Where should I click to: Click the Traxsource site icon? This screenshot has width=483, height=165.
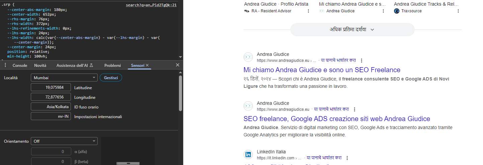pos(397,11)
